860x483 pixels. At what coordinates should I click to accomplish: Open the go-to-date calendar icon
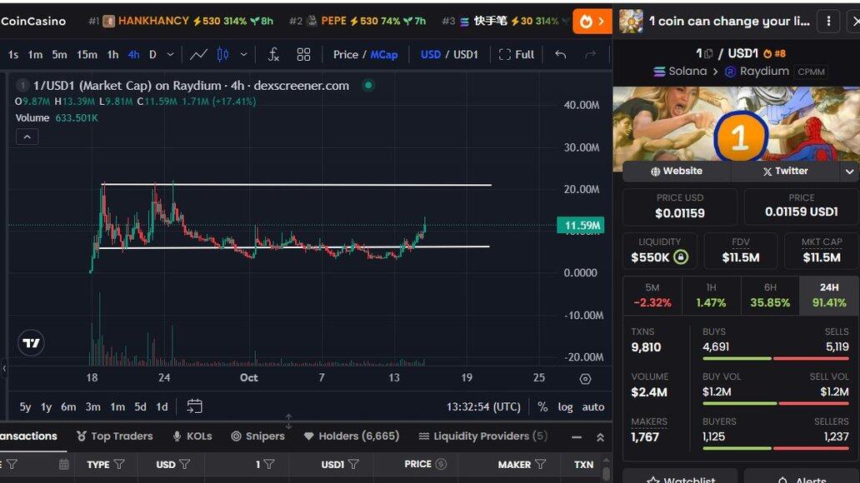(x=194, y=406)
